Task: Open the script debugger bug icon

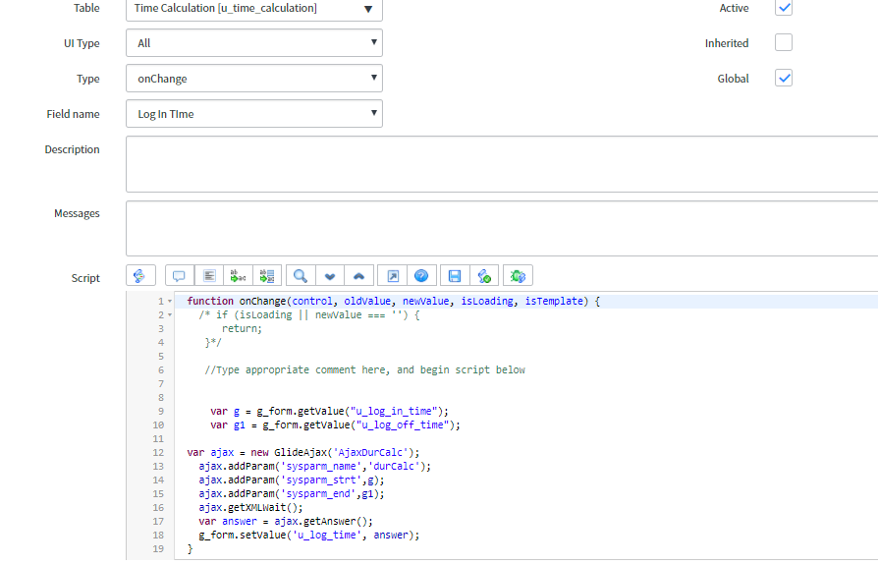Action: [519, 276]
